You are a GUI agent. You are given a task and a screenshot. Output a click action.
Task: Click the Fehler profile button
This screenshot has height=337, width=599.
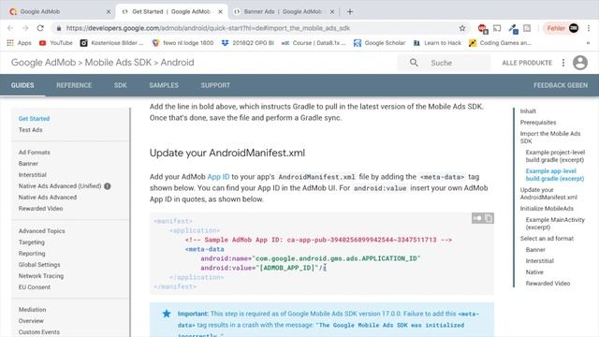click(562, 28)
